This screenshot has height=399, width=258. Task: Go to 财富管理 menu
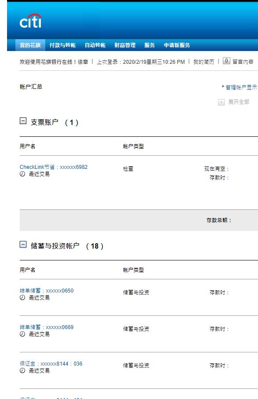coord(125,45)
